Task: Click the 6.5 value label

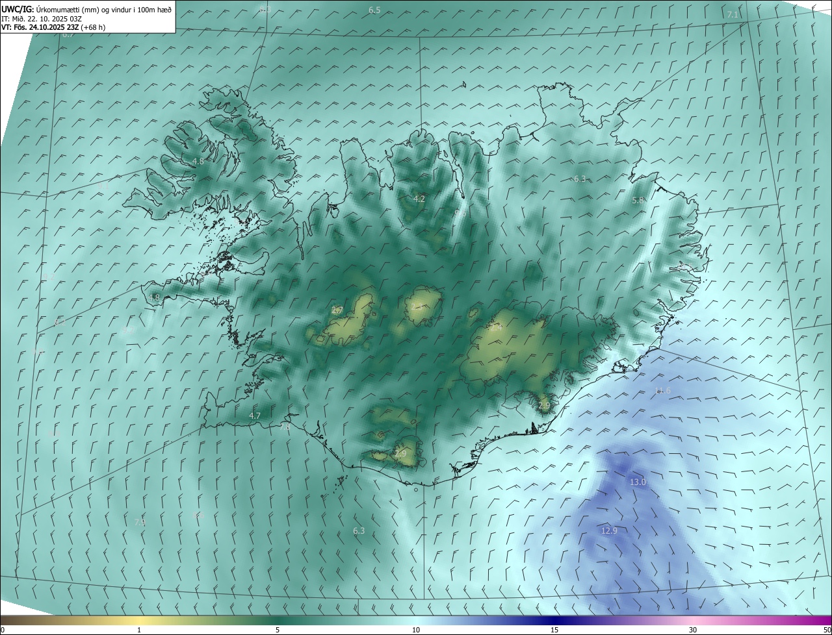Action: [x=374, y=10]
